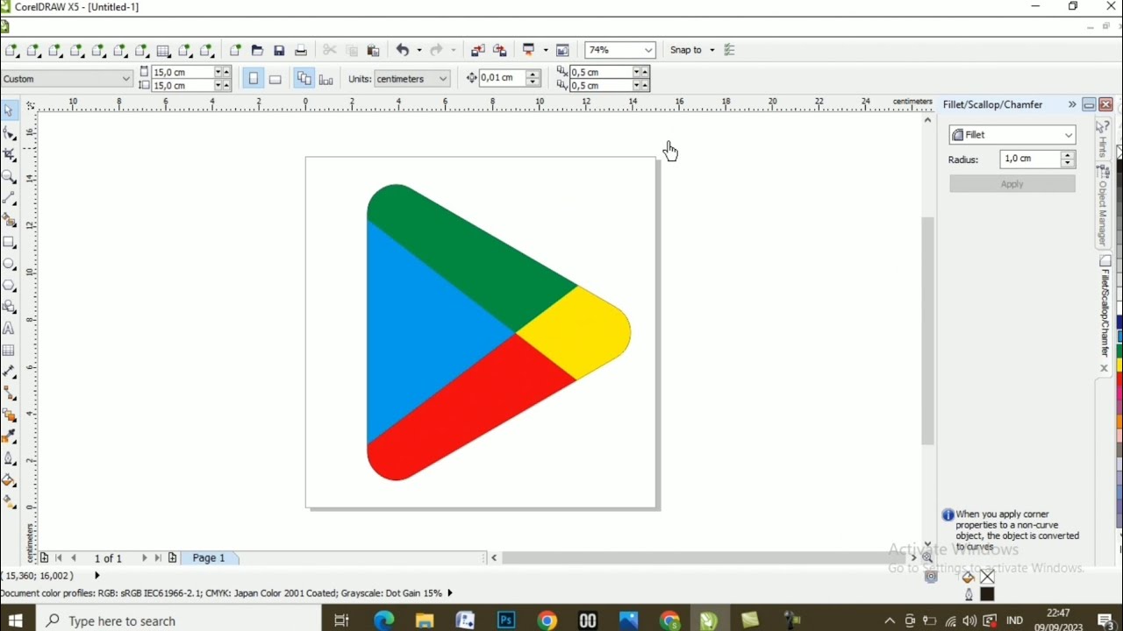This screenshot has width=1123, height=631.
Task: Toggle apply layout to all pages
Action: point(304,79)
